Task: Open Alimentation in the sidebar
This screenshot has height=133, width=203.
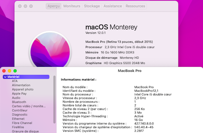Action: pos(21,85)
